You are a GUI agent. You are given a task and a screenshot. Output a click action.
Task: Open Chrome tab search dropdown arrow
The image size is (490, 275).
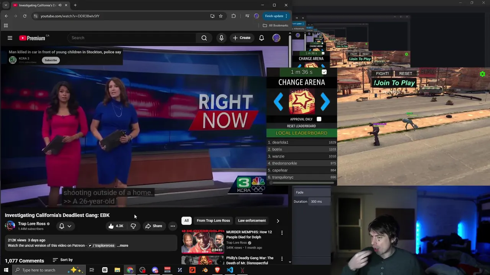tap(6, 5)
